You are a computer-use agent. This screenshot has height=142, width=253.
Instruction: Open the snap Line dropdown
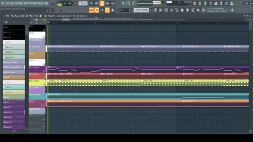pyautogui.click(x=124, y=10)
